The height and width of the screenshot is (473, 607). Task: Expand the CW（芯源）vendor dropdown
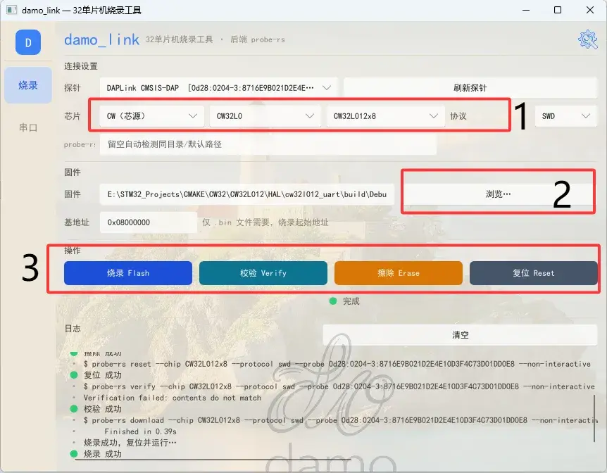[152, 116]
